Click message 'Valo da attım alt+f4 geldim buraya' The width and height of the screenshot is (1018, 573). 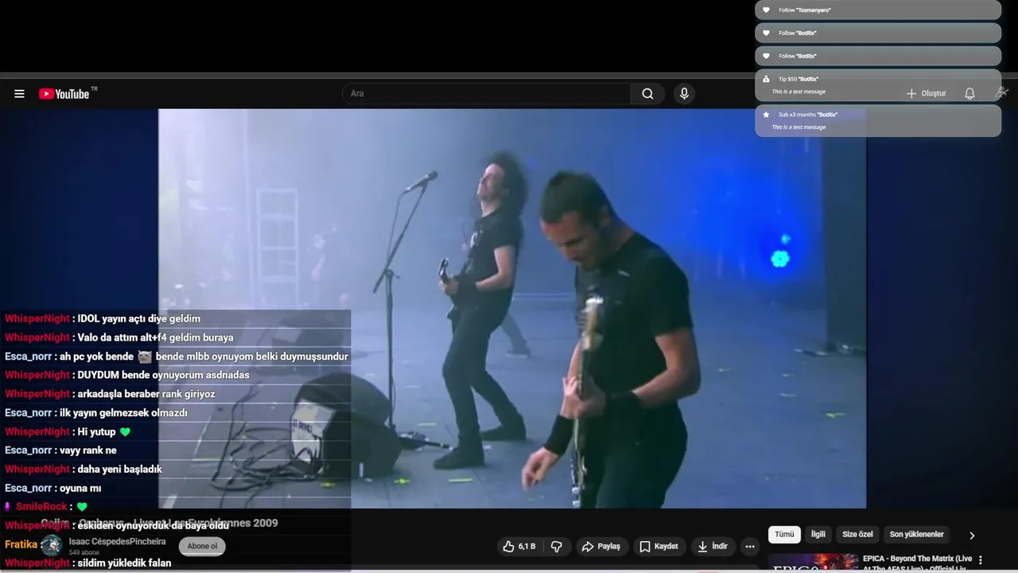[155, 337]
